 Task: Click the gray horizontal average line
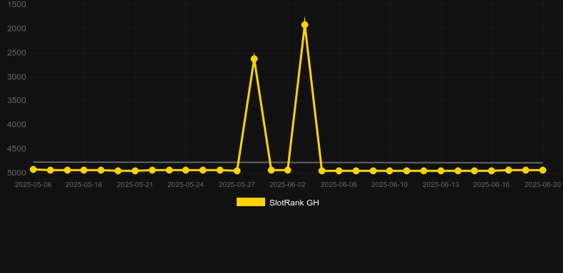point(288,162)
